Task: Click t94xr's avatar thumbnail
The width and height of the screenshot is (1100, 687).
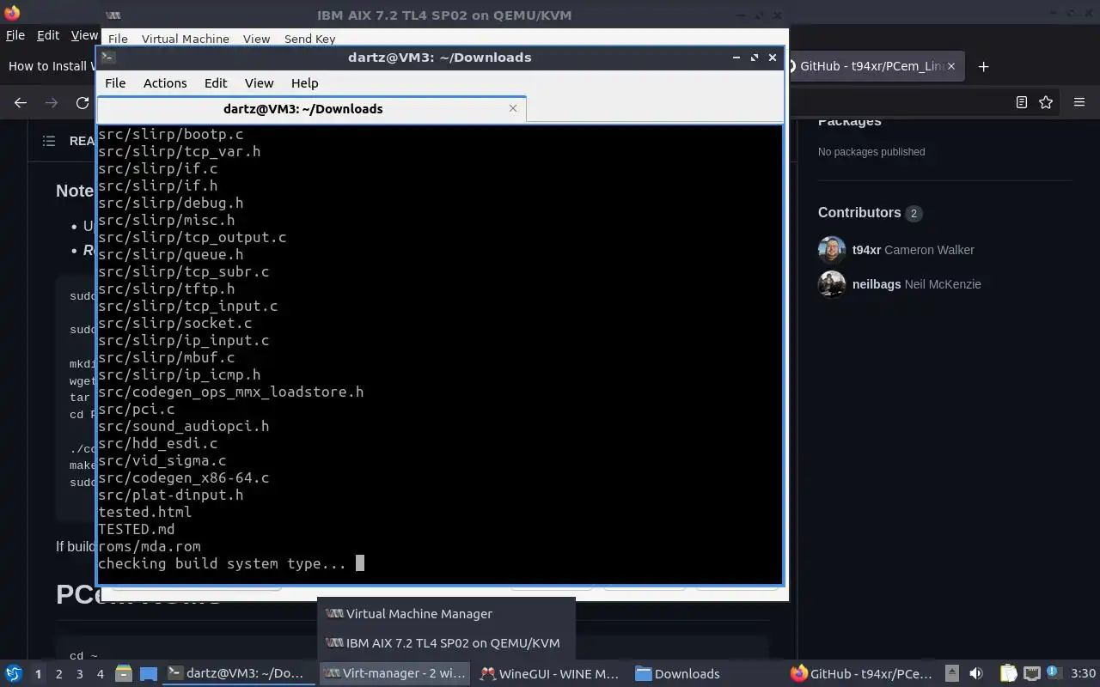Action: coord(832,250)
